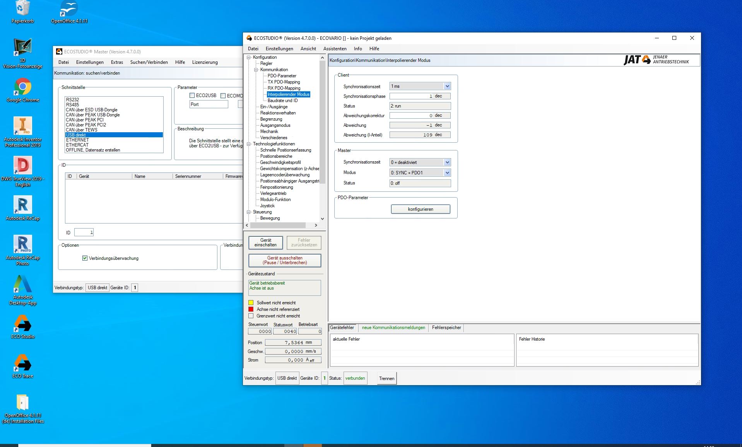Image resolution: width=742 pixels, height=447 pixels.
Task: Switch to neue Kommunikationsmeldungen tab
Action: [393, 328]
